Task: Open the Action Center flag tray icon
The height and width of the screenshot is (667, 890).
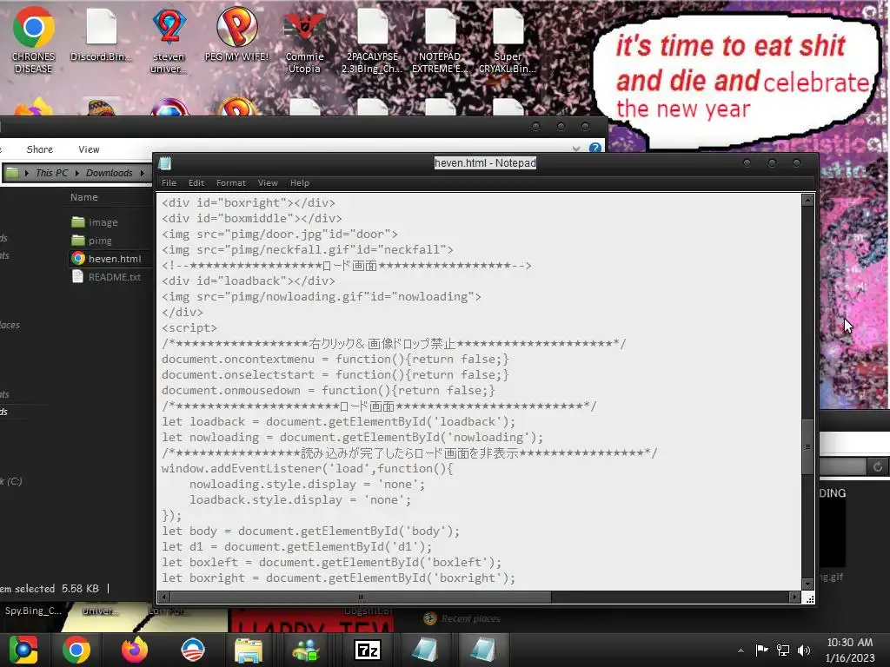Action: [761, 650]
